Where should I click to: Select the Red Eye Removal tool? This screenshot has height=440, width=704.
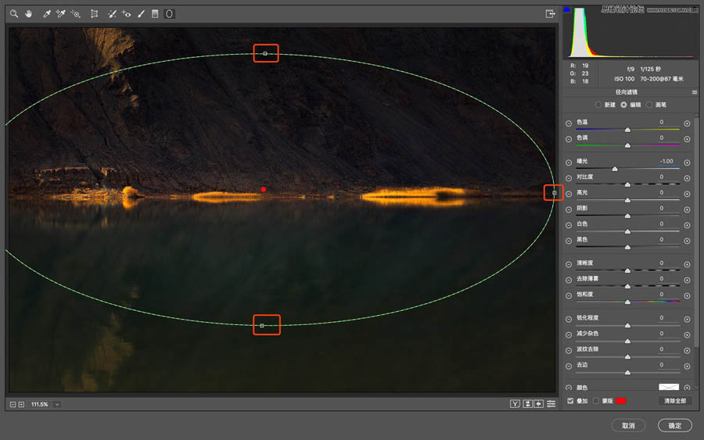(x=127, y=14)
